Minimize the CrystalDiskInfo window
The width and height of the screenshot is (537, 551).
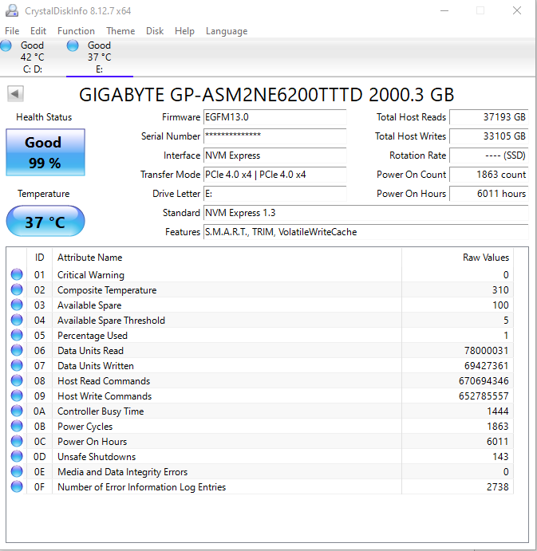[444, 10]
